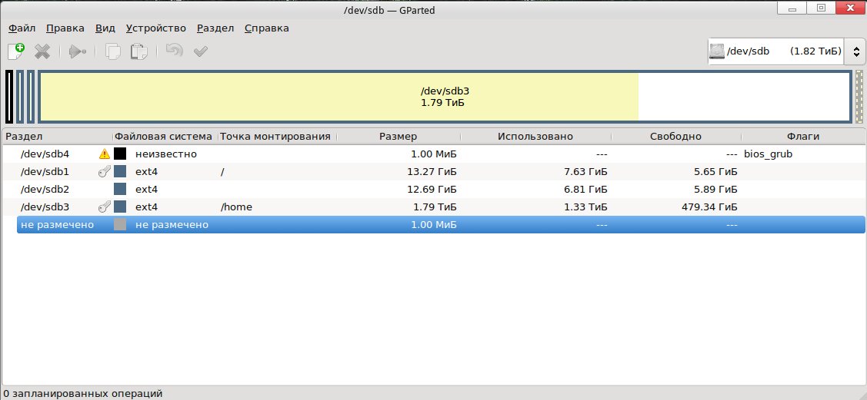Sort by the Раздел column header
The height and width of the screenshot is (400, 867).
tap(57, 136)
